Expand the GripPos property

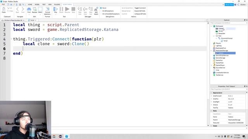[x=211, y=99]
